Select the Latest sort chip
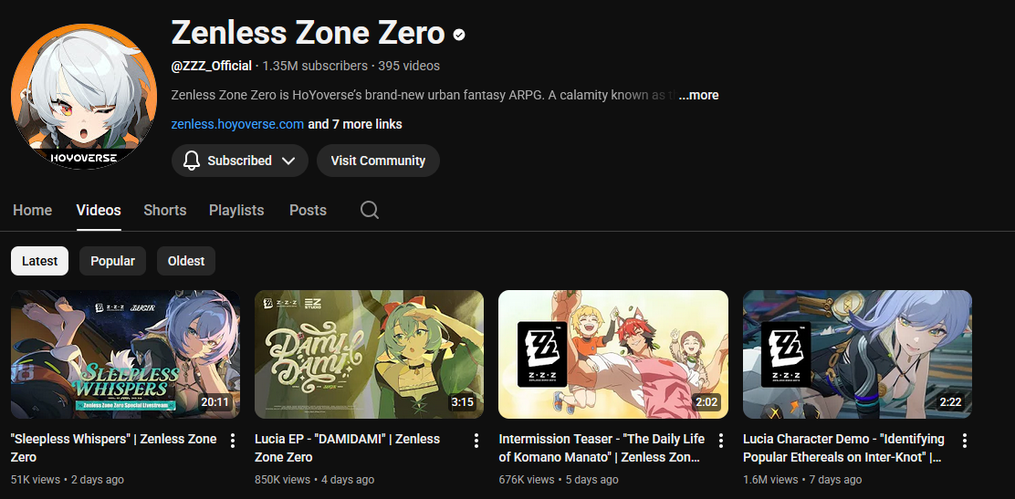 [39, 261]
